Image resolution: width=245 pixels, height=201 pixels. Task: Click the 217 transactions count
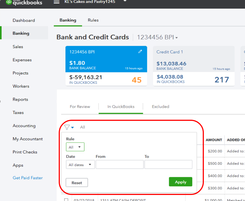pyautogui.click(x=222, y=80)
